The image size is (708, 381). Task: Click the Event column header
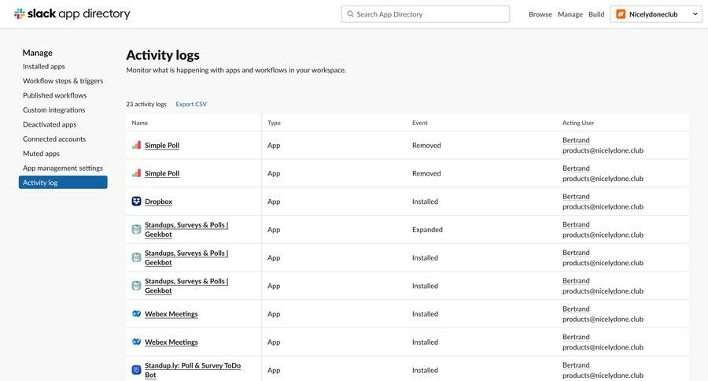coord(420,123)
